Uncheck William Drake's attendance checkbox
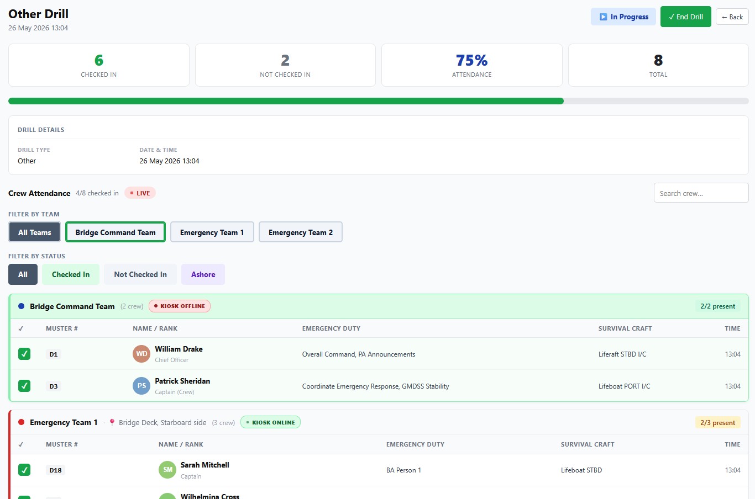 [x=24, y=354]
